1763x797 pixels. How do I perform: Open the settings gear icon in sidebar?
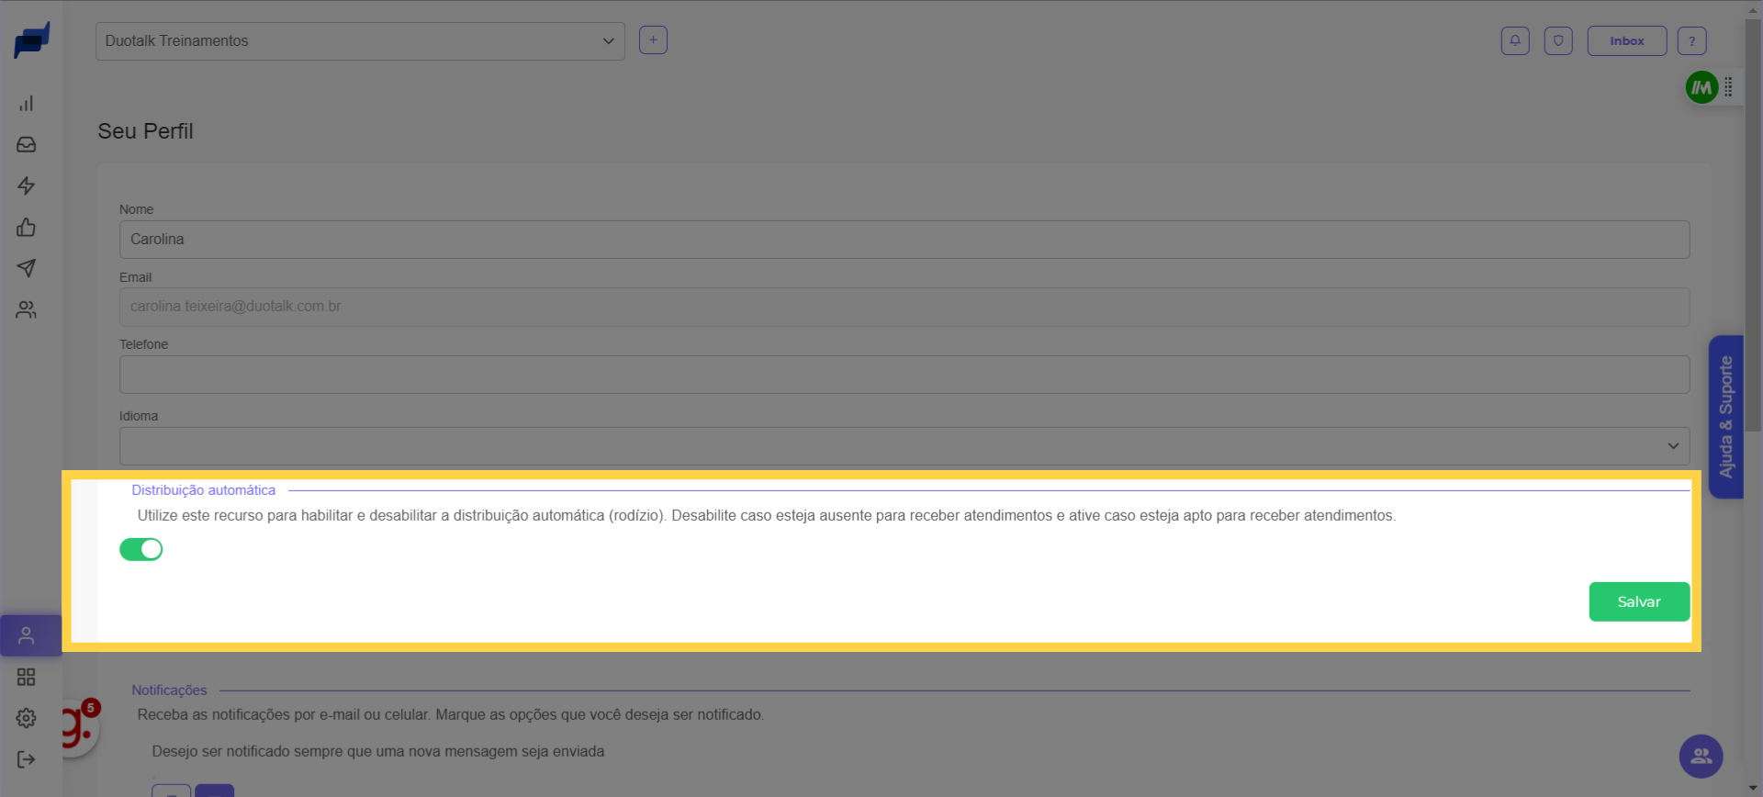(26, 718)
